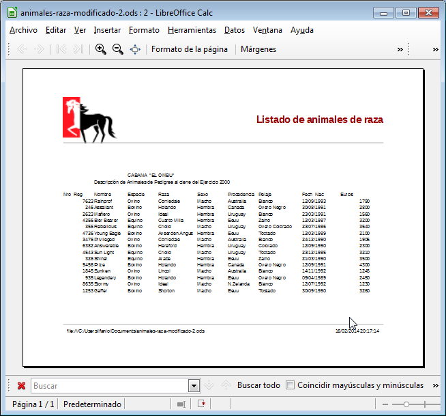Click the Gaffer name cell
Image resolution: width=446 pixels, height=416 pixels.
point(100,290)
